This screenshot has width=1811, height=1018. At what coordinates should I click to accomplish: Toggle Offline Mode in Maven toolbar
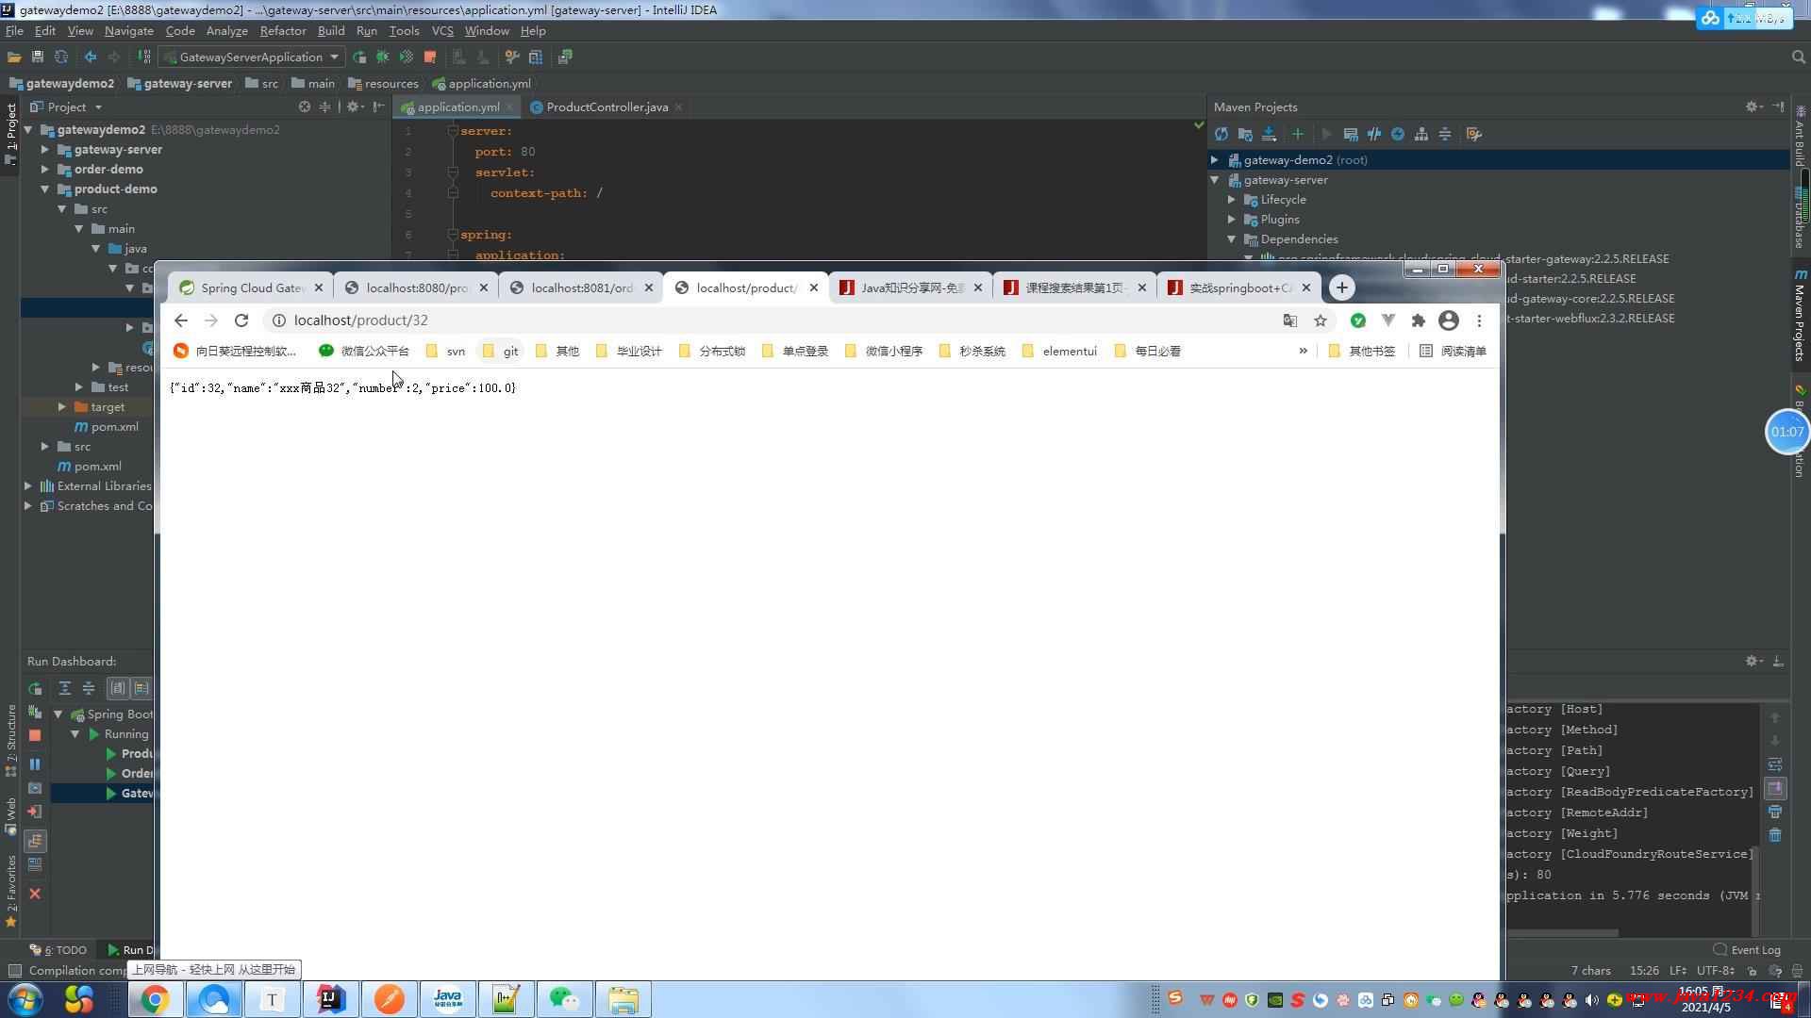pos(1373,134)
